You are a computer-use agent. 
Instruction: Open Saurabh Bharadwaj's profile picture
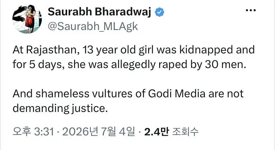pos(27,19)
